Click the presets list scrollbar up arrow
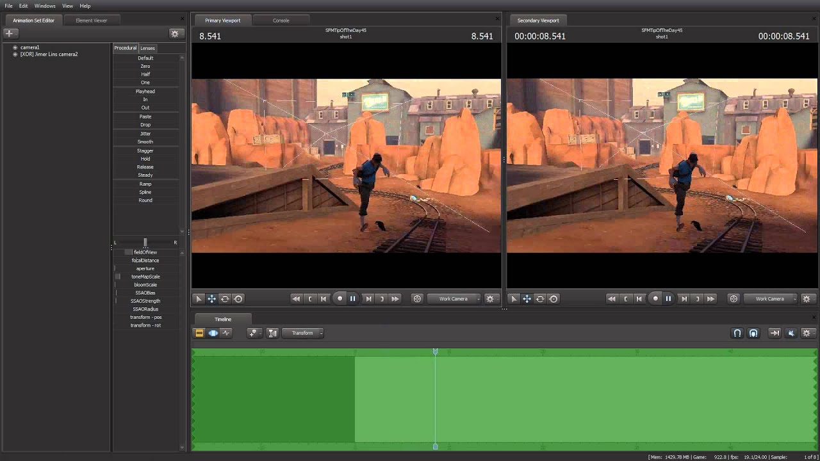 tap(182, 58)
